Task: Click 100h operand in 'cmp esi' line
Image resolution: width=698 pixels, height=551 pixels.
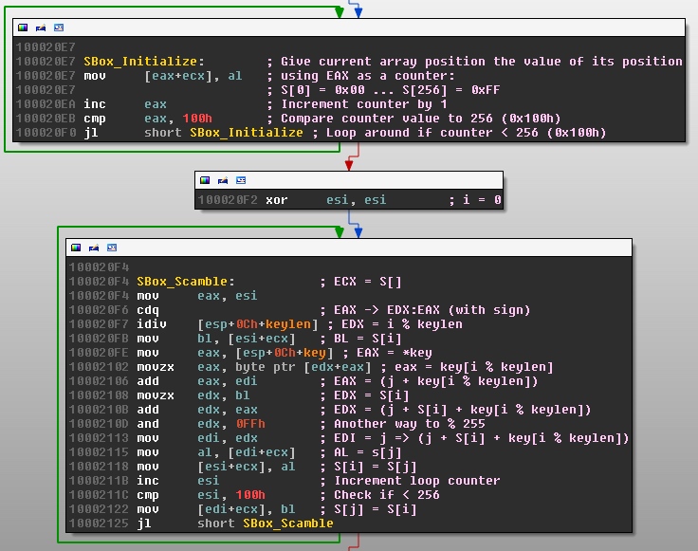Action: pos(250,495)
